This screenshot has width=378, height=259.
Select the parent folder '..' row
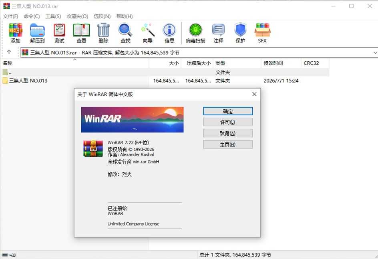pyautogui.click(x=165, y=72)
